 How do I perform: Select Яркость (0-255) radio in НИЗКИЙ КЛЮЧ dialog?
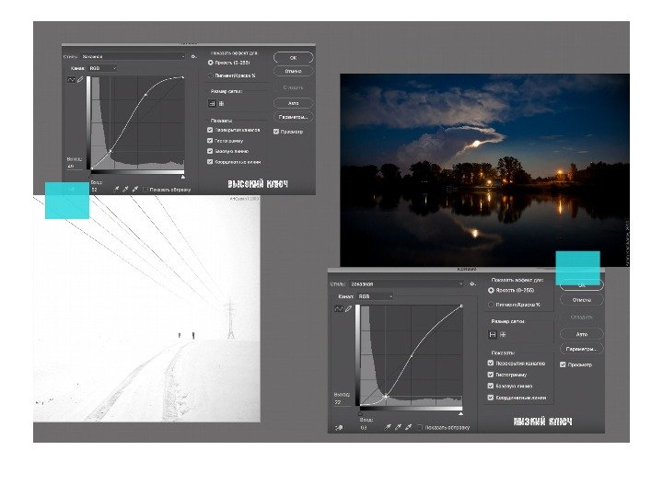click(491, 290)
